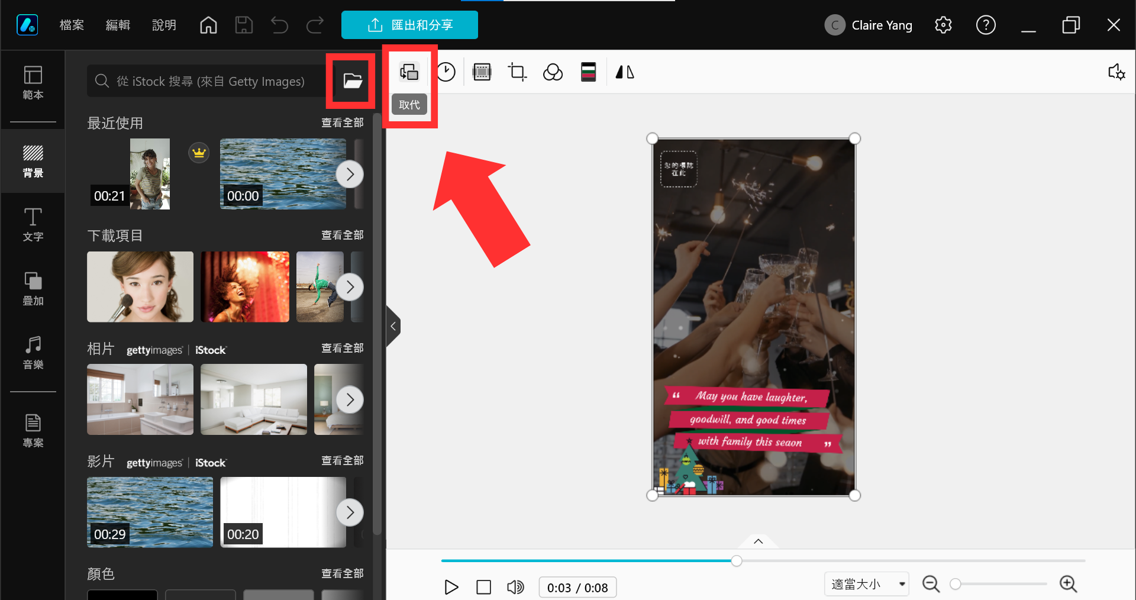Open the 編輯 menu
The image size is (1136, 600).
[x=118, y=25]
